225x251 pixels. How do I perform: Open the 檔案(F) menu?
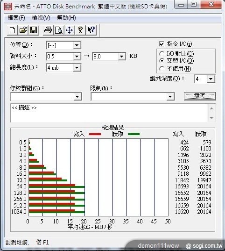pyautogui.click(x=16, y=18)
